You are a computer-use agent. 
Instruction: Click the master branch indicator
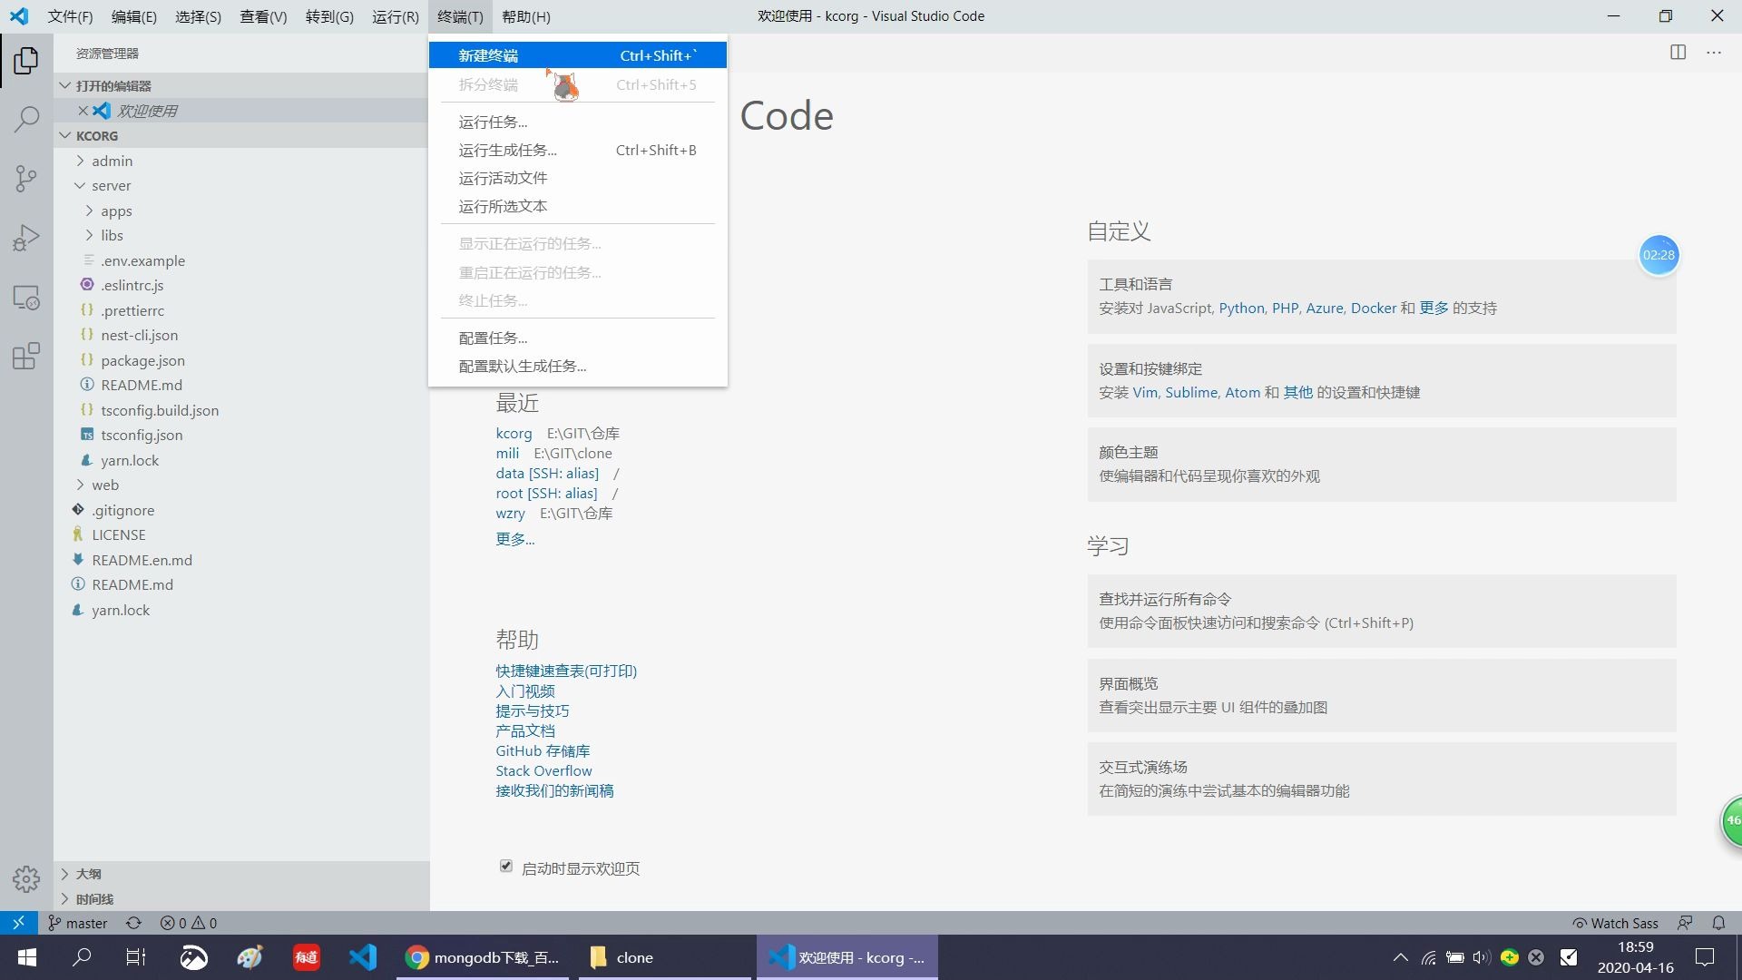(x=78, y=923)
